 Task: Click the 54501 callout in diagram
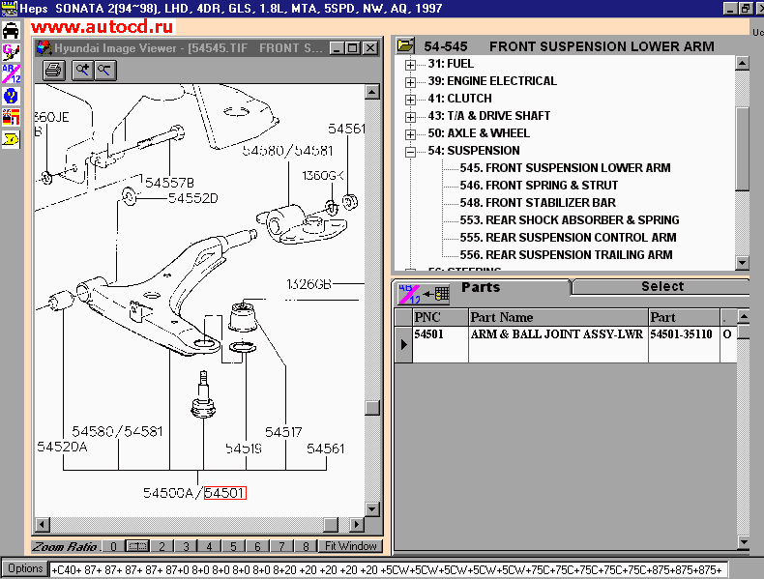point(225,493)
